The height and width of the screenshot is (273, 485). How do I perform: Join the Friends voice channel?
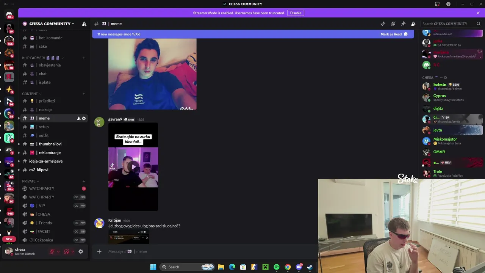tap(53, 223)
